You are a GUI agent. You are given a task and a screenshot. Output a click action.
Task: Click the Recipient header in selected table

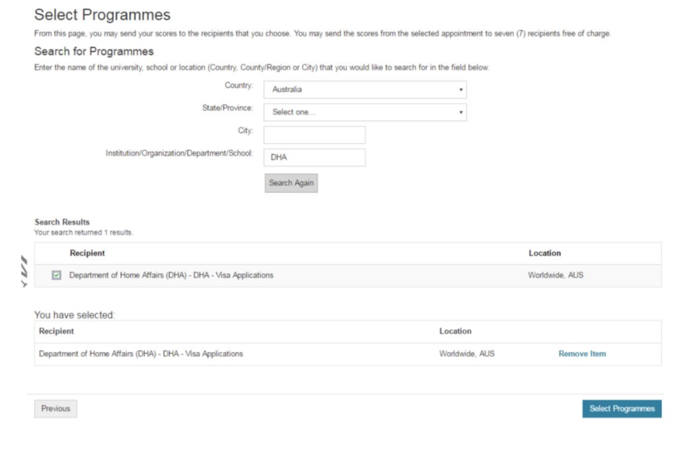coord(56,331)
